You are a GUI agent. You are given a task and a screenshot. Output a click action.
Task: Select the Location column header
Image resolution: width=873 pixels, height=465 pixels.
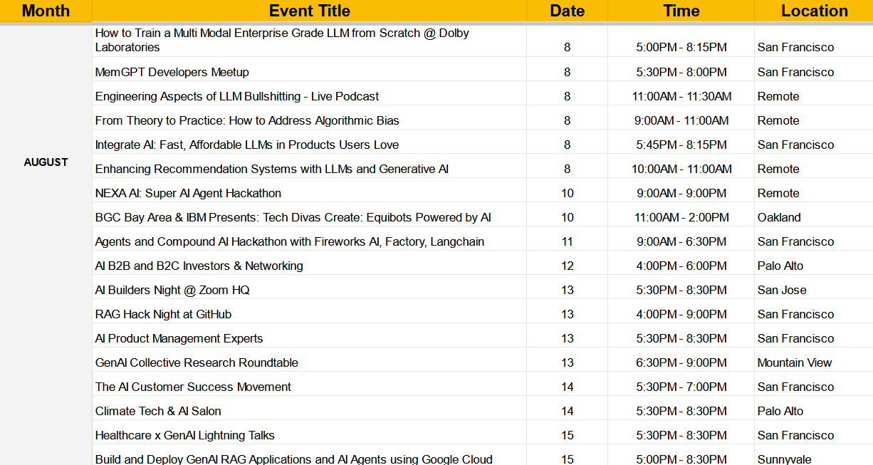pyautogui.click(x=814, y=11)
